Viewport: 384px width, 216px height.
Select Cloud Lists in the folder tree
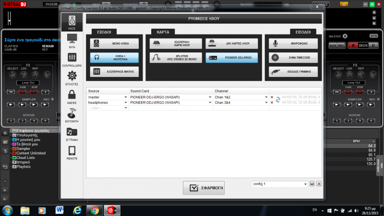coord(26,157)
